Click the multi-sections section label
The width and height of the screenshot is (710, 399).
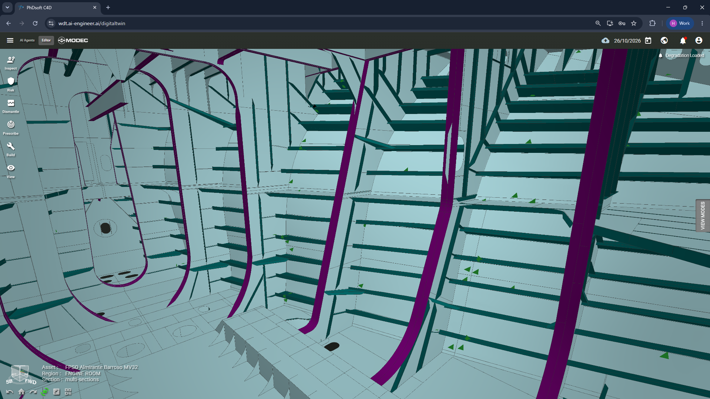pyautogui.click(x=82, y=379)
